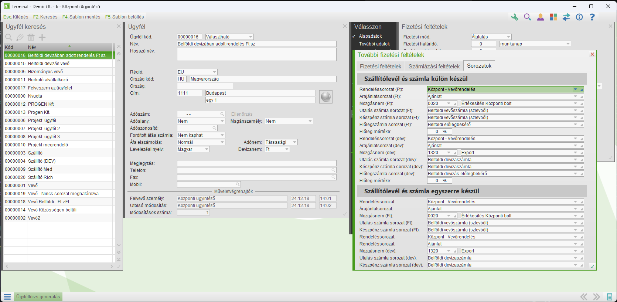Click the trash icon in Ügyfél keresés
This screenshot has width=617, height=302.
pyautogui.click(x=31, y=37)
